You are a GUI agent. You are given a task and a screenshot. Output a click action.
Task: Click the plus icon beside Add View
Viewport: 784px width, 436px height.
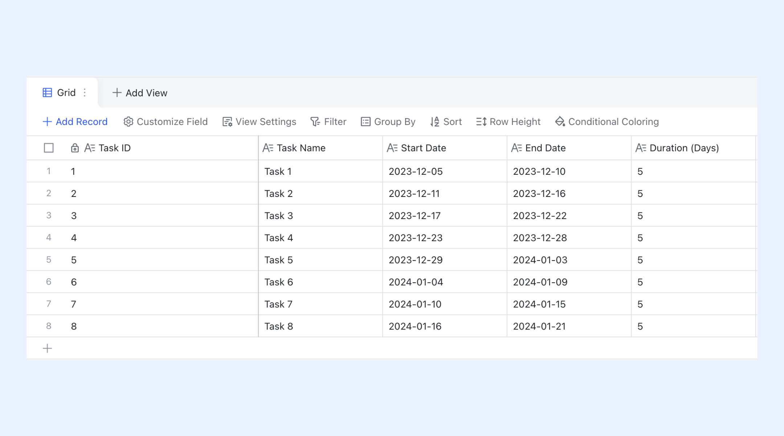click(x=117, y=93)
